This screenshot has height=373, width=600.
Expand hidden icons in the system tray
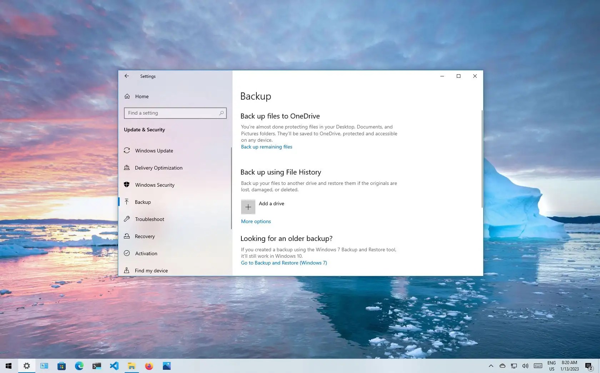point(491,366)
